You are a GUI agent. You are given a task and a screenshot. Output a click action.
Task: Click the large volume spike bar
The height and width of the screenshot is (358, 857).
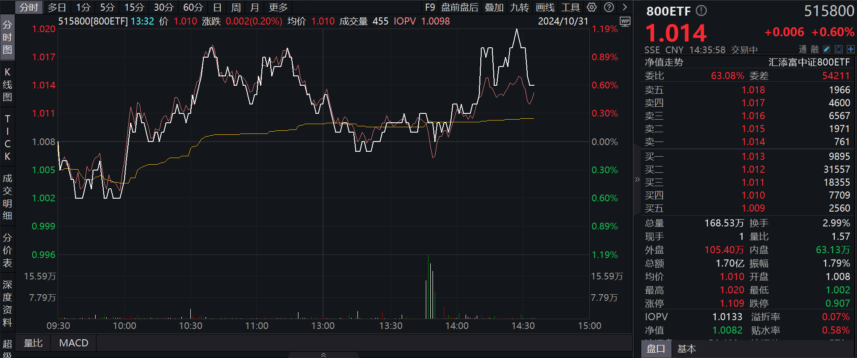click(x=428, y=287)
